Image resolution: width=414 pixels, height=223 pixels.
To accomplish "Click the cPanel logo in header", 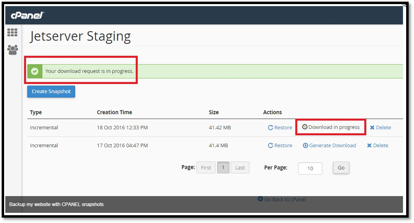I will pos(28,16).
